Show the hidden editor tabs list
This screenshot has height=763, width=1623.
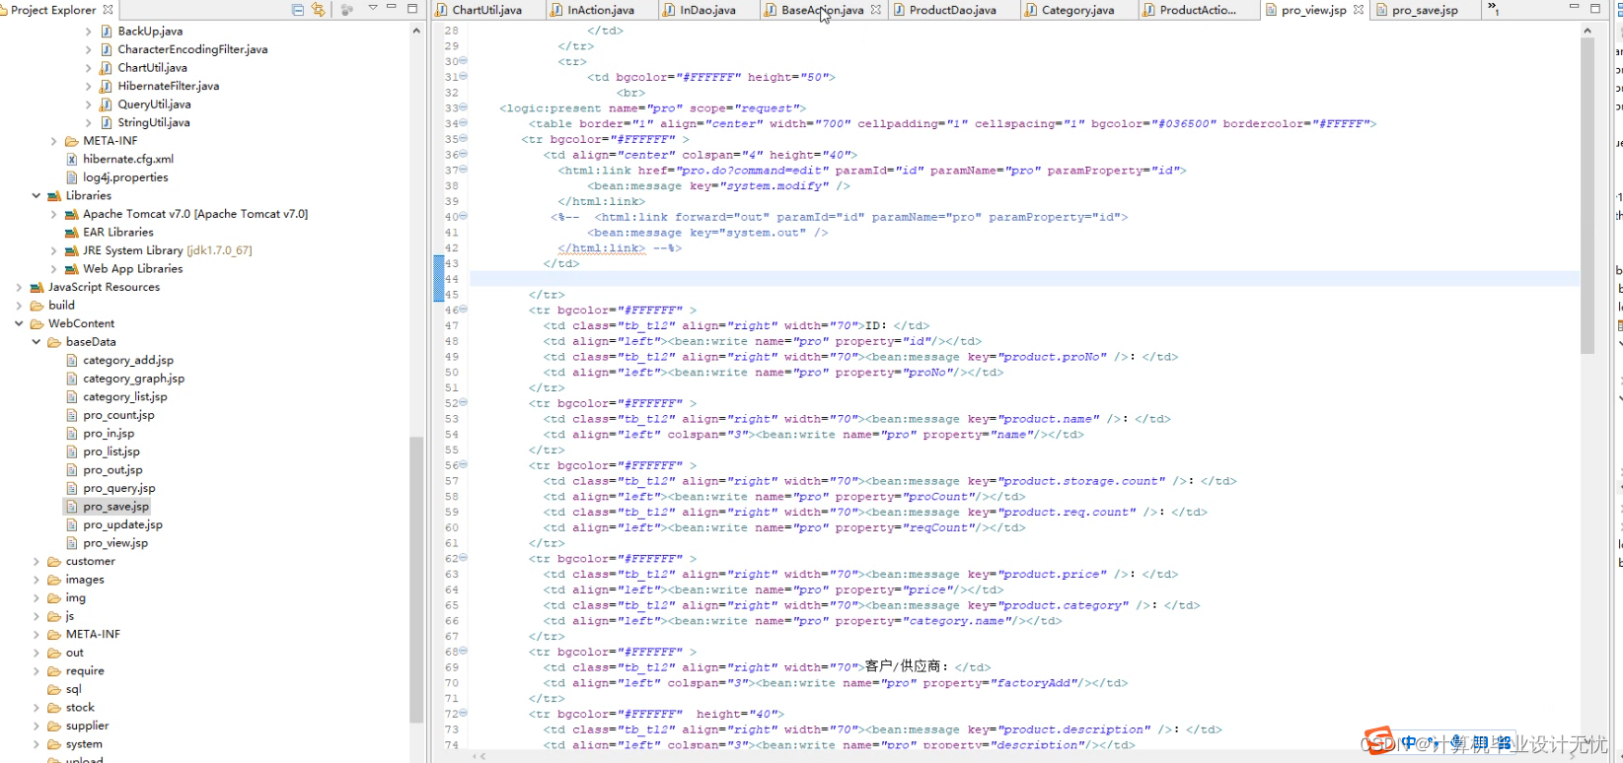point(1494,9)
